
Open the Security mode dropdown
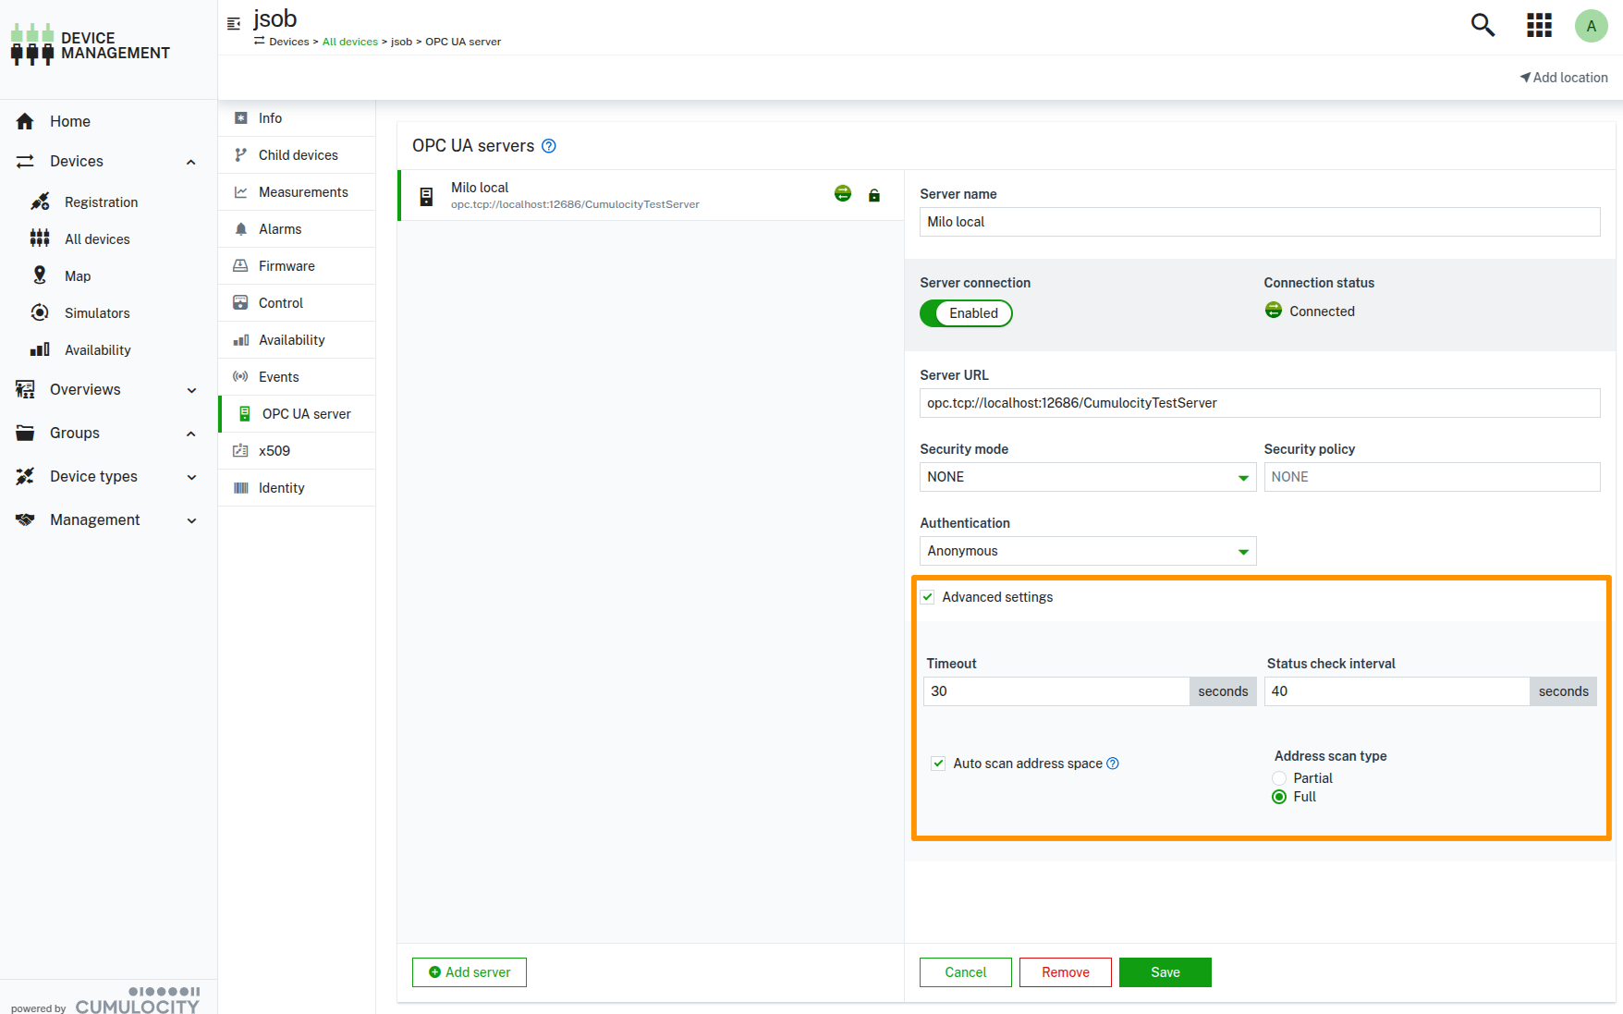[1087, 477]
